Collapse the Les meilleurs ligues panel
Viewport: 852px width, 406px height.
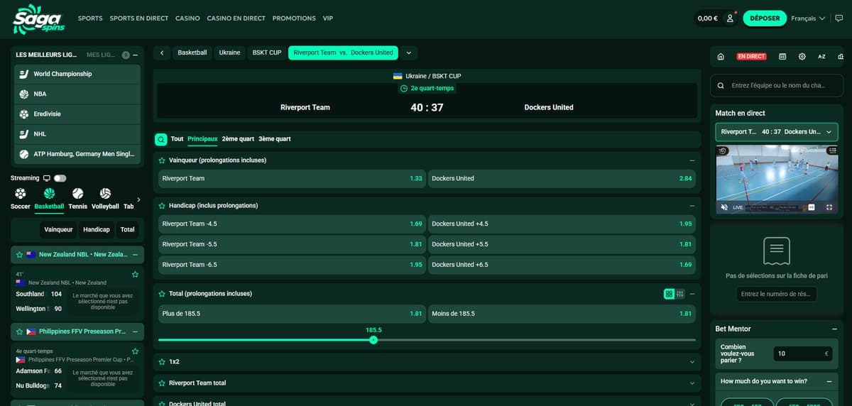click(135, 55)
